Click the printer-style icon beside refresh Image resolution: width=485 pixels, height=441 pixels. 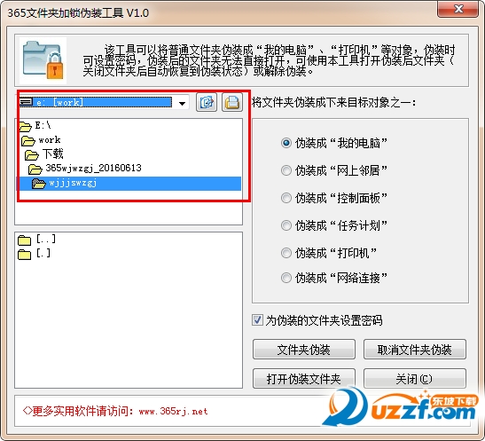(x=232, y=102)
